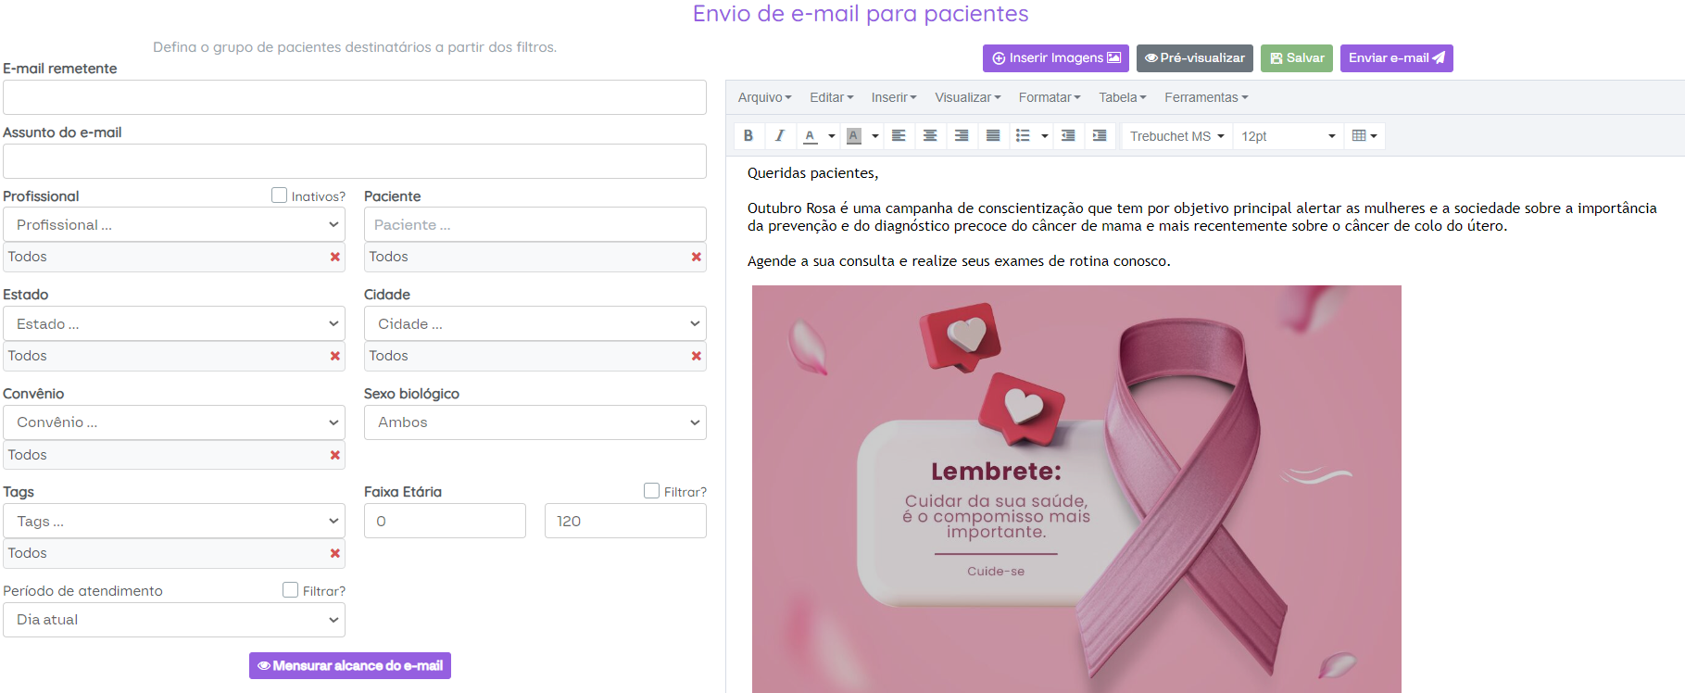This screenshot has height=693, width=1685.
Task: Check Filtrar for Faixa Etária
Action: tap(651, 491)
